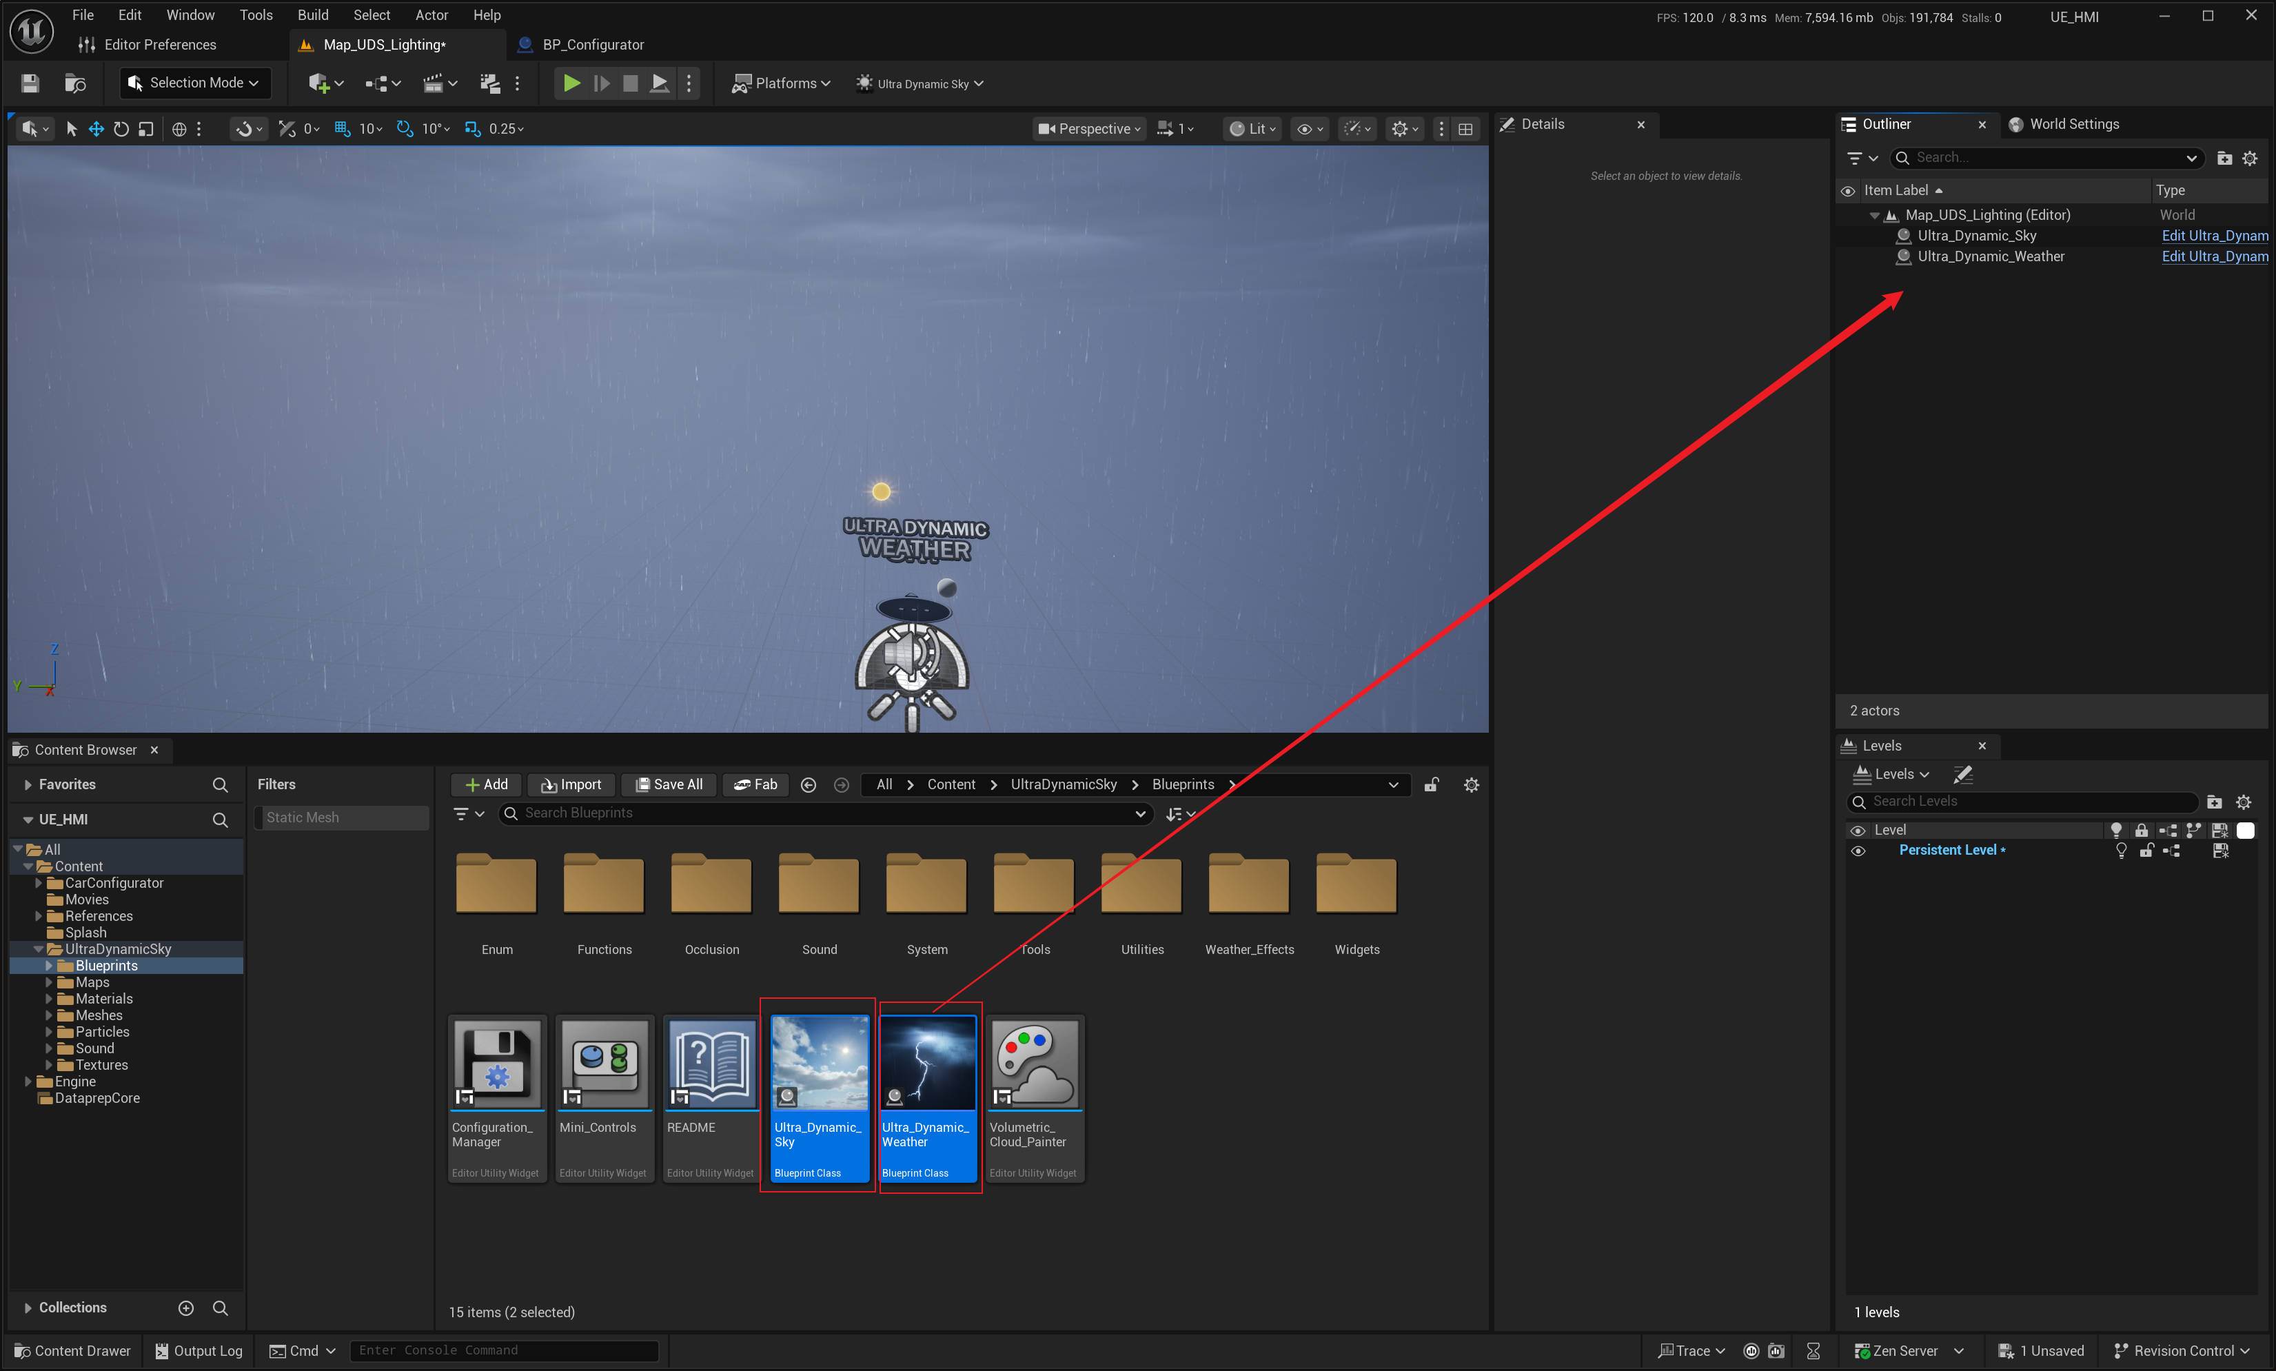The height and width of the screenshot is (1371, 2276).
Task: Open Content Browser settings gear
Action: pyautogui.click(x=1472, y=784)
